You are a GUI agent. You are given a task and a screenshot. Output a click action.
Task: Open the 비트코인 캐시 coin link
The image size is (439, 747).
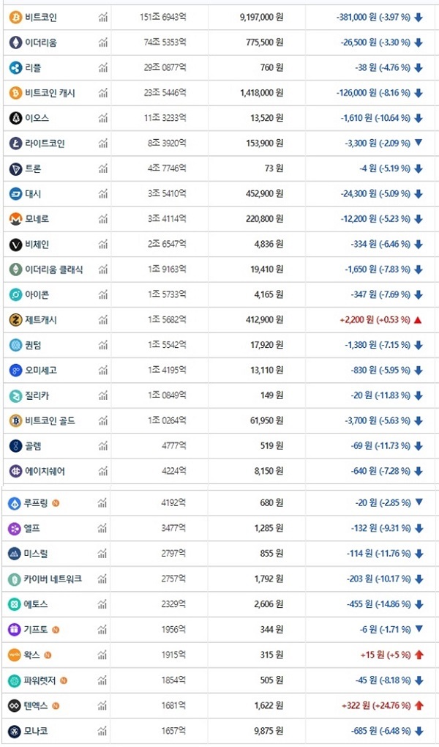pyautogui.click(x=50, y=93)
